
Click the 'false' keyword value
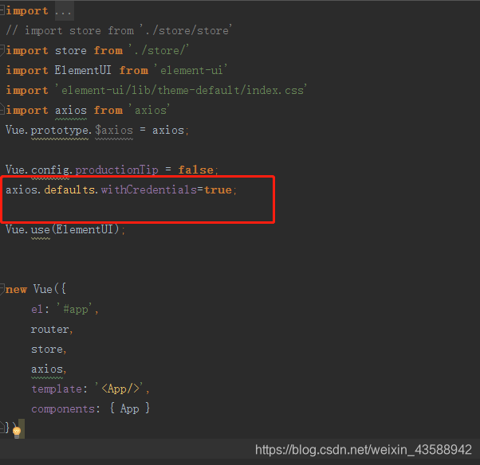(x=195, y=170)
